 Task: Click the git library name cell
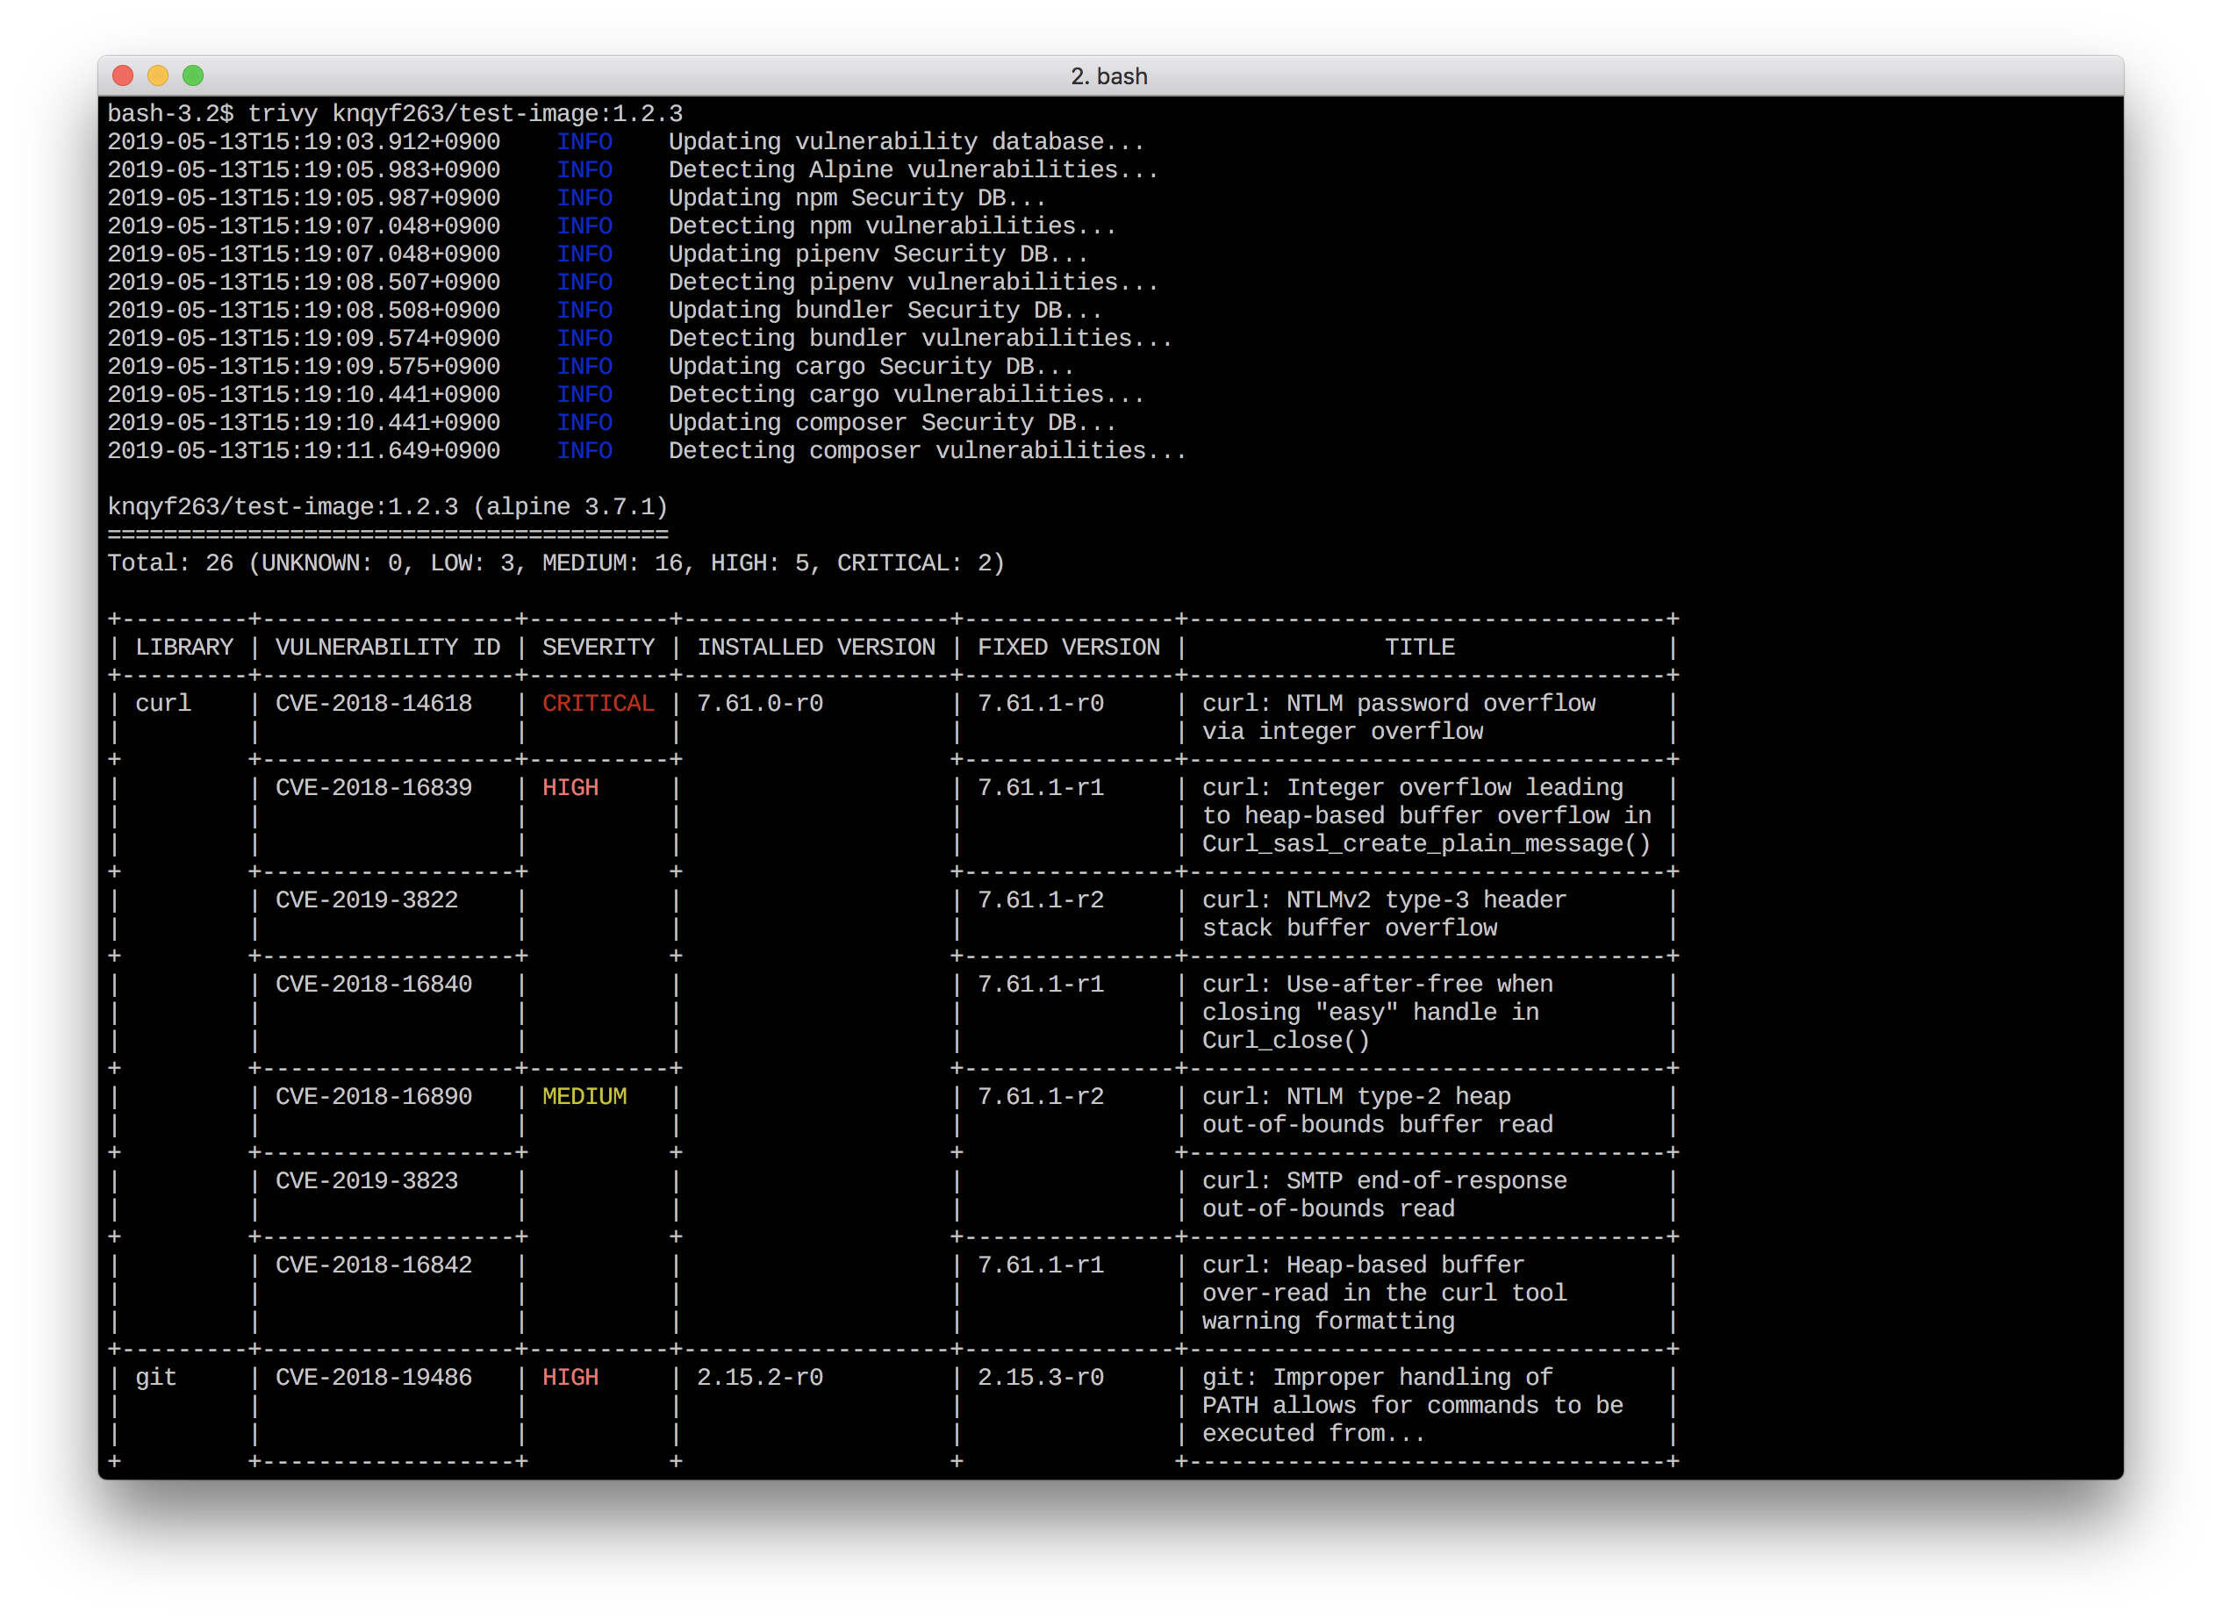click(x=156, y=1377)
